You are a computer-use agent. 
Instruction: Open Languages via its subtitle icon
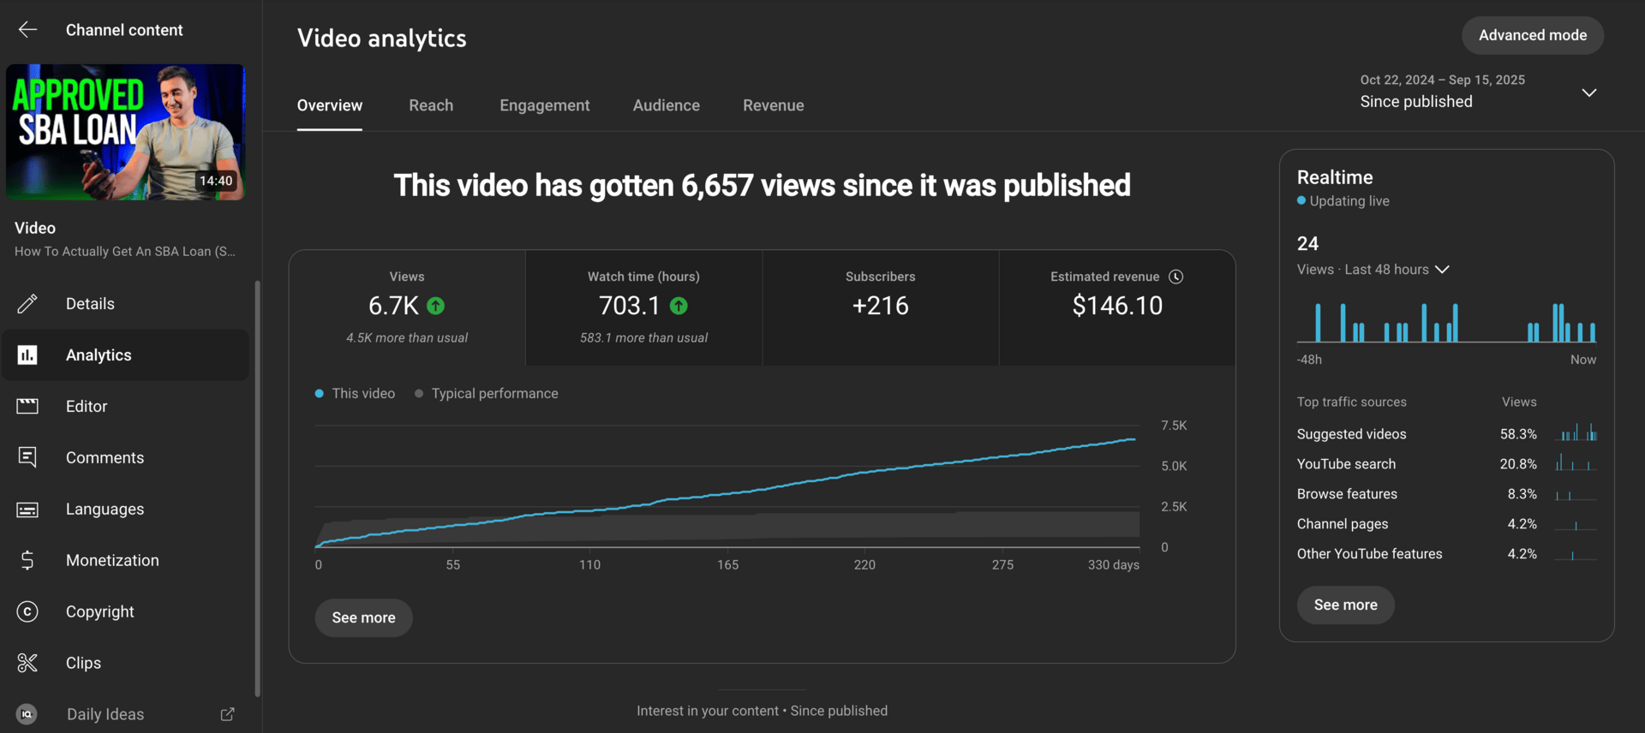[x=27, y=510]
